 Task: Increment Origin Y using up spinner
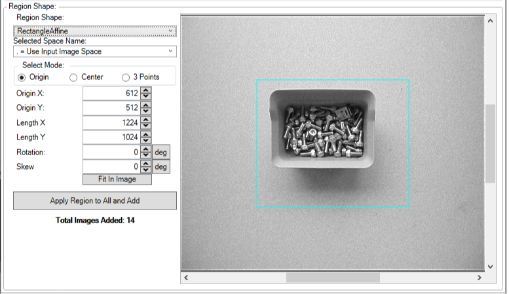[x=145, y=105]
